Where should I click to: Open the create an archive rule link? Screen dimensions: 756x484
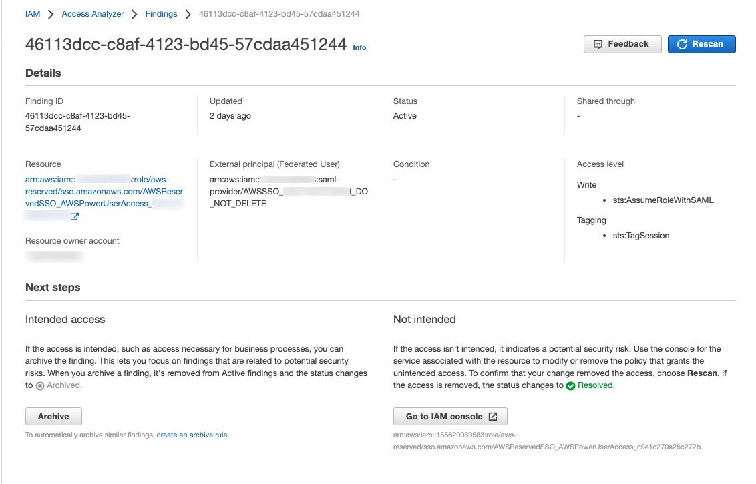pos(193,435)
